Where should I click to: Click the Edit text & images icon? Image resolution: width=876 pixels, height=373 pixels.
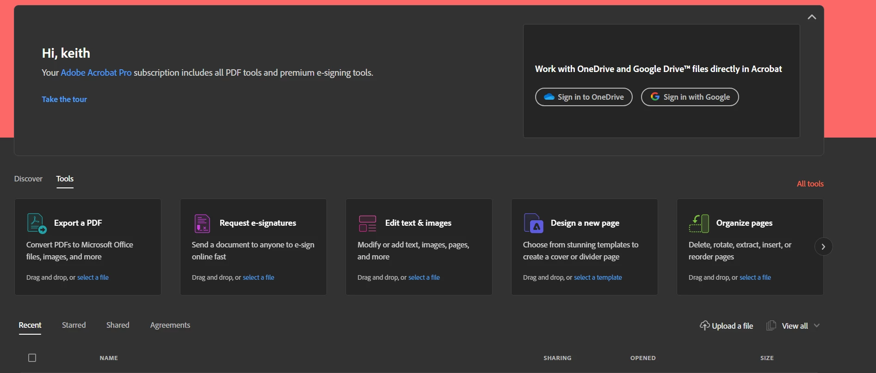click(368, 223)
